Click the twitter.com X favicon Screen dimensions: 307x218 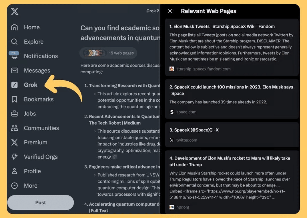coord(172,140)
